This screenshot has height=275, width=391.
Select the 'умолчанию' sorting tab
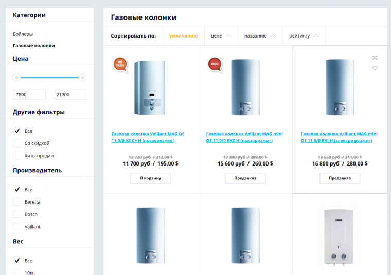(x=183, y=36)
